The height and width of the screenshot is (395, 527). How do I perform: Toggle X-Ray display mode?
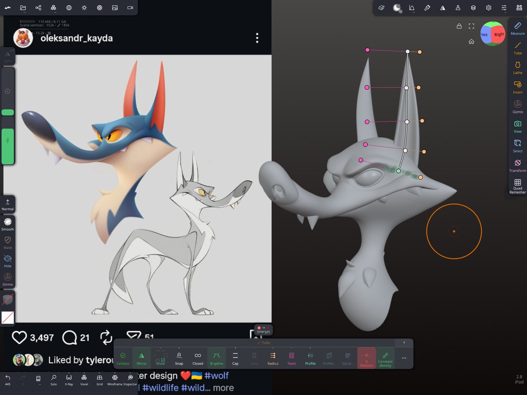(x=69, y=380)
